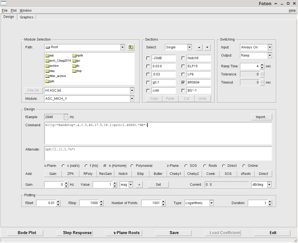Increase the Ramp Time stepper
The height and width of the screenshot is (243, 298).
pos(262,65)
